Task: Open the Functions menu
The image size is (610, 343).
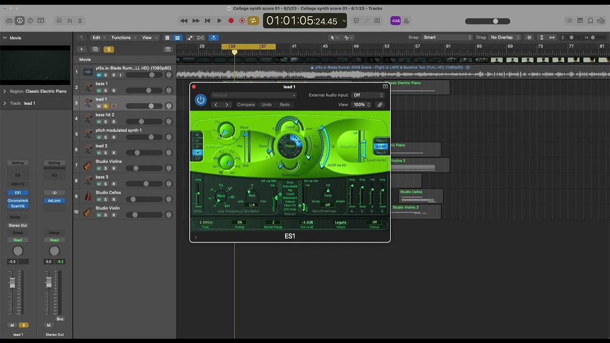Action: coord(123,38)
